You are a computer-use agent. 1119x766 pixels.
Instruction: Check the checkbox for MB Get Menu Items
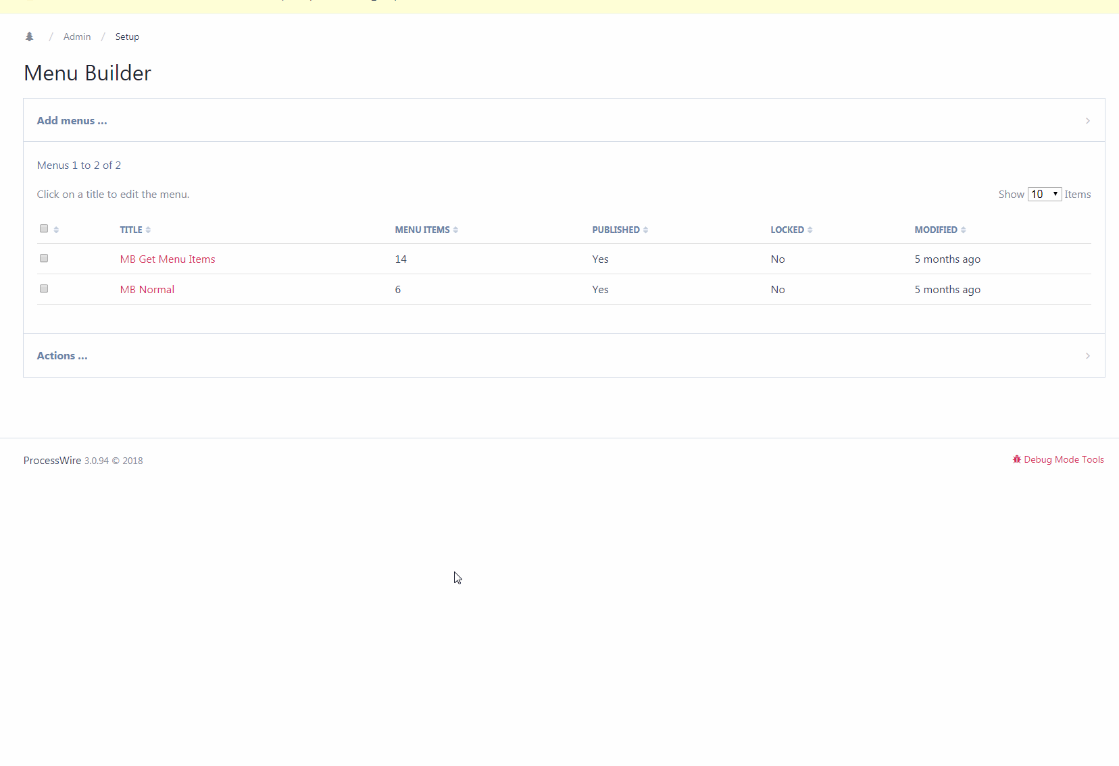[x=44, y=258]
